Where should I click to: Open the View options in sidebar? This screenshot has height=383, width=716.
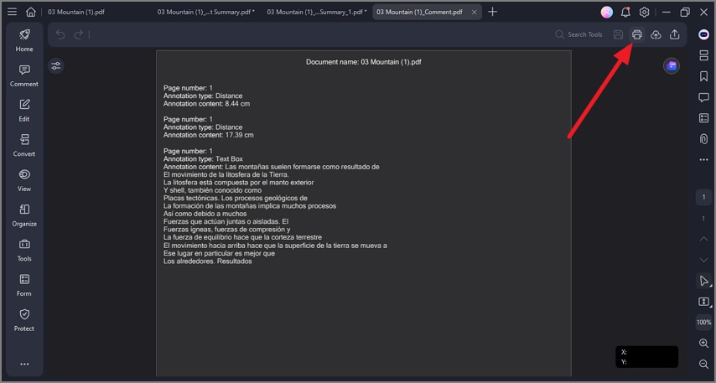(24, 180)
